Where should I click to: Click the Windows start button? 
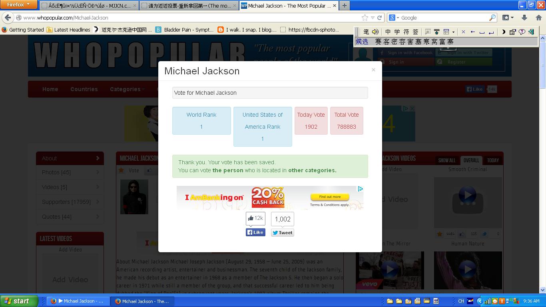tap(18, 301)
